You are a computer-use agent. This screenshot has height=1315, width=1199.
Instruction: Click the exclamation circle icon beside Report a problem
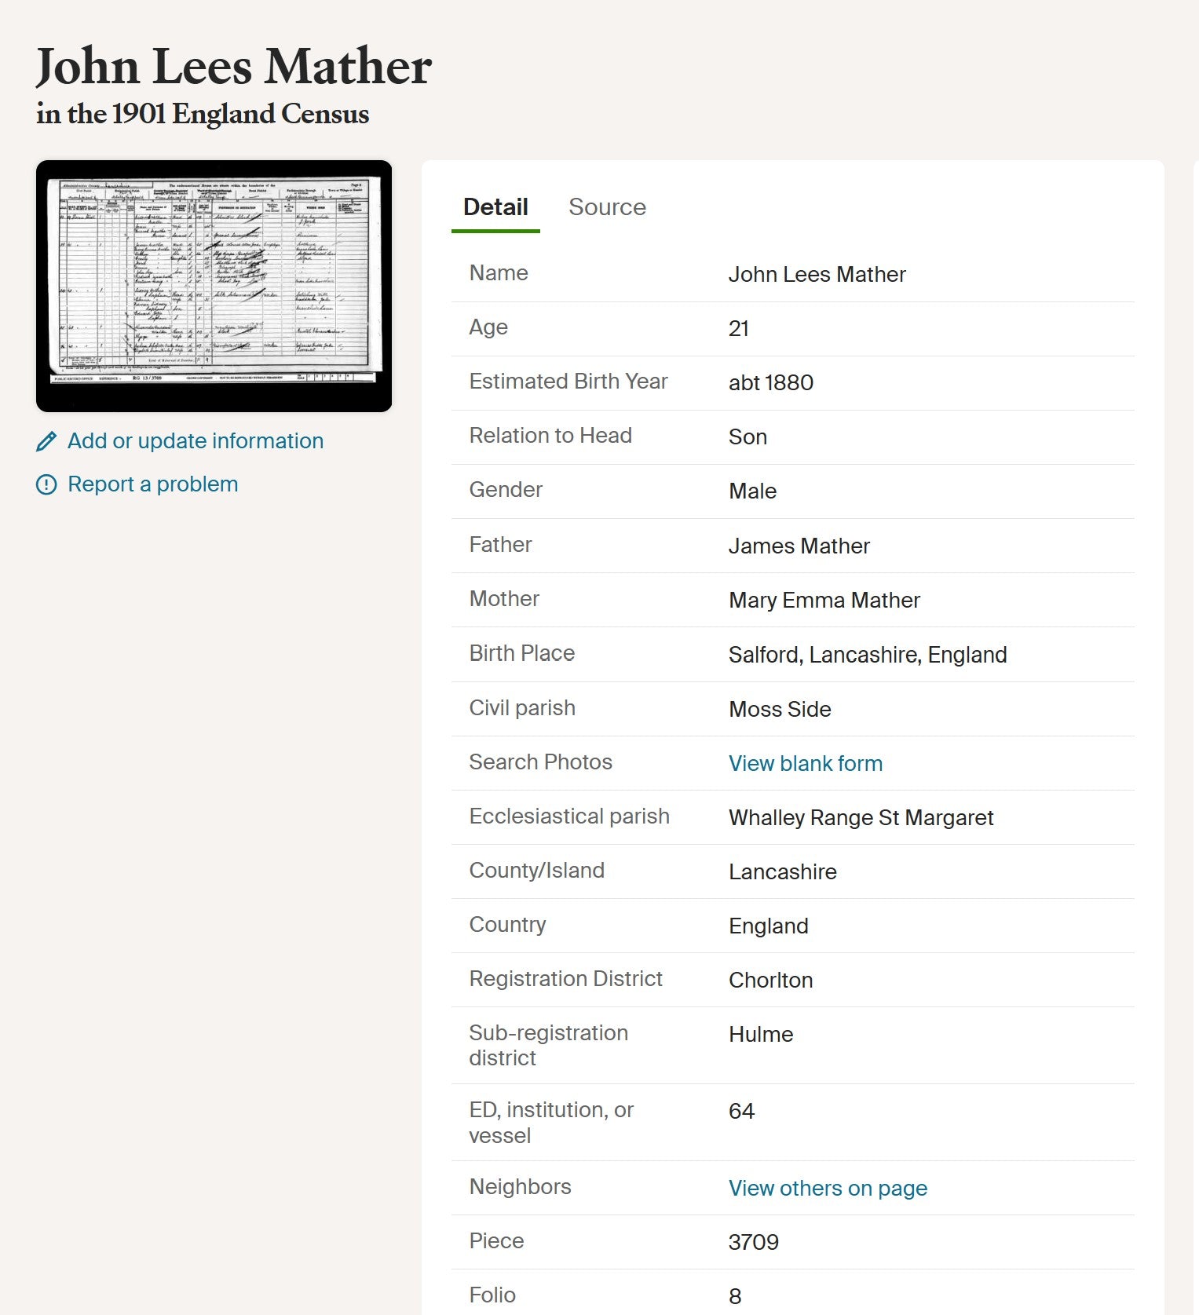coord(46,485)
